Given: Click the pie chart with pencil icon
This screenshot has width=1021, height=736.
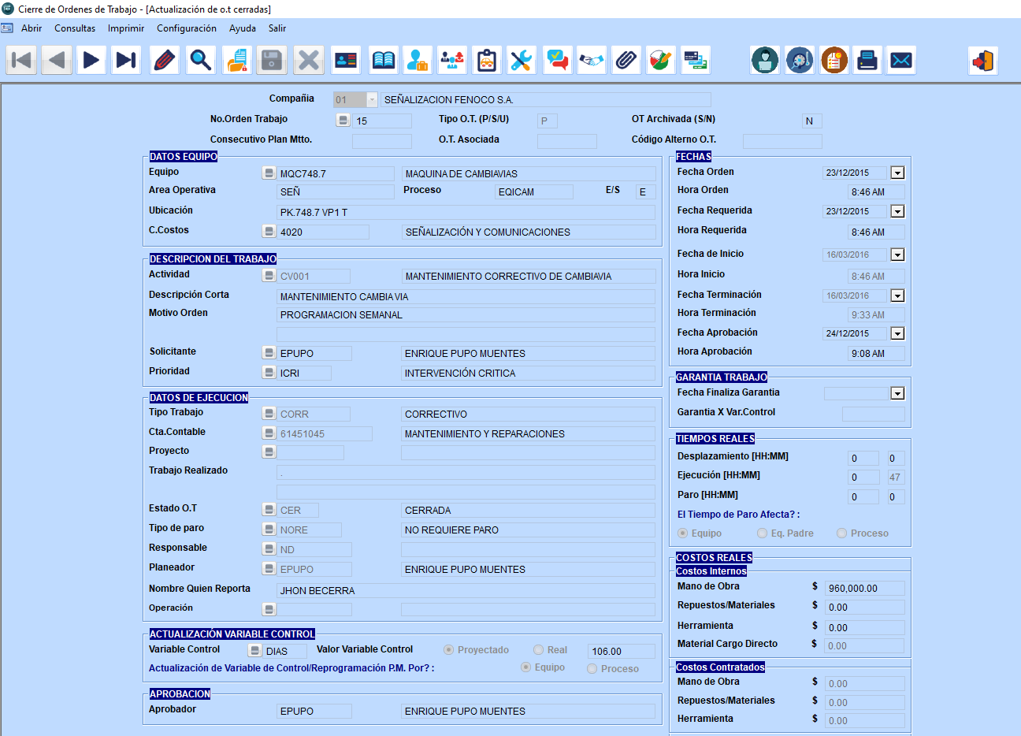Looking at the screenshot, I should (x=660, y=60).
